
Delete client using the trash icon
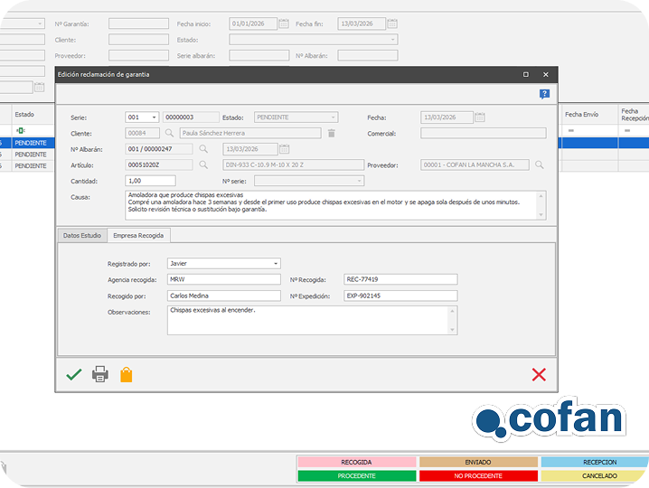point(332,133)
